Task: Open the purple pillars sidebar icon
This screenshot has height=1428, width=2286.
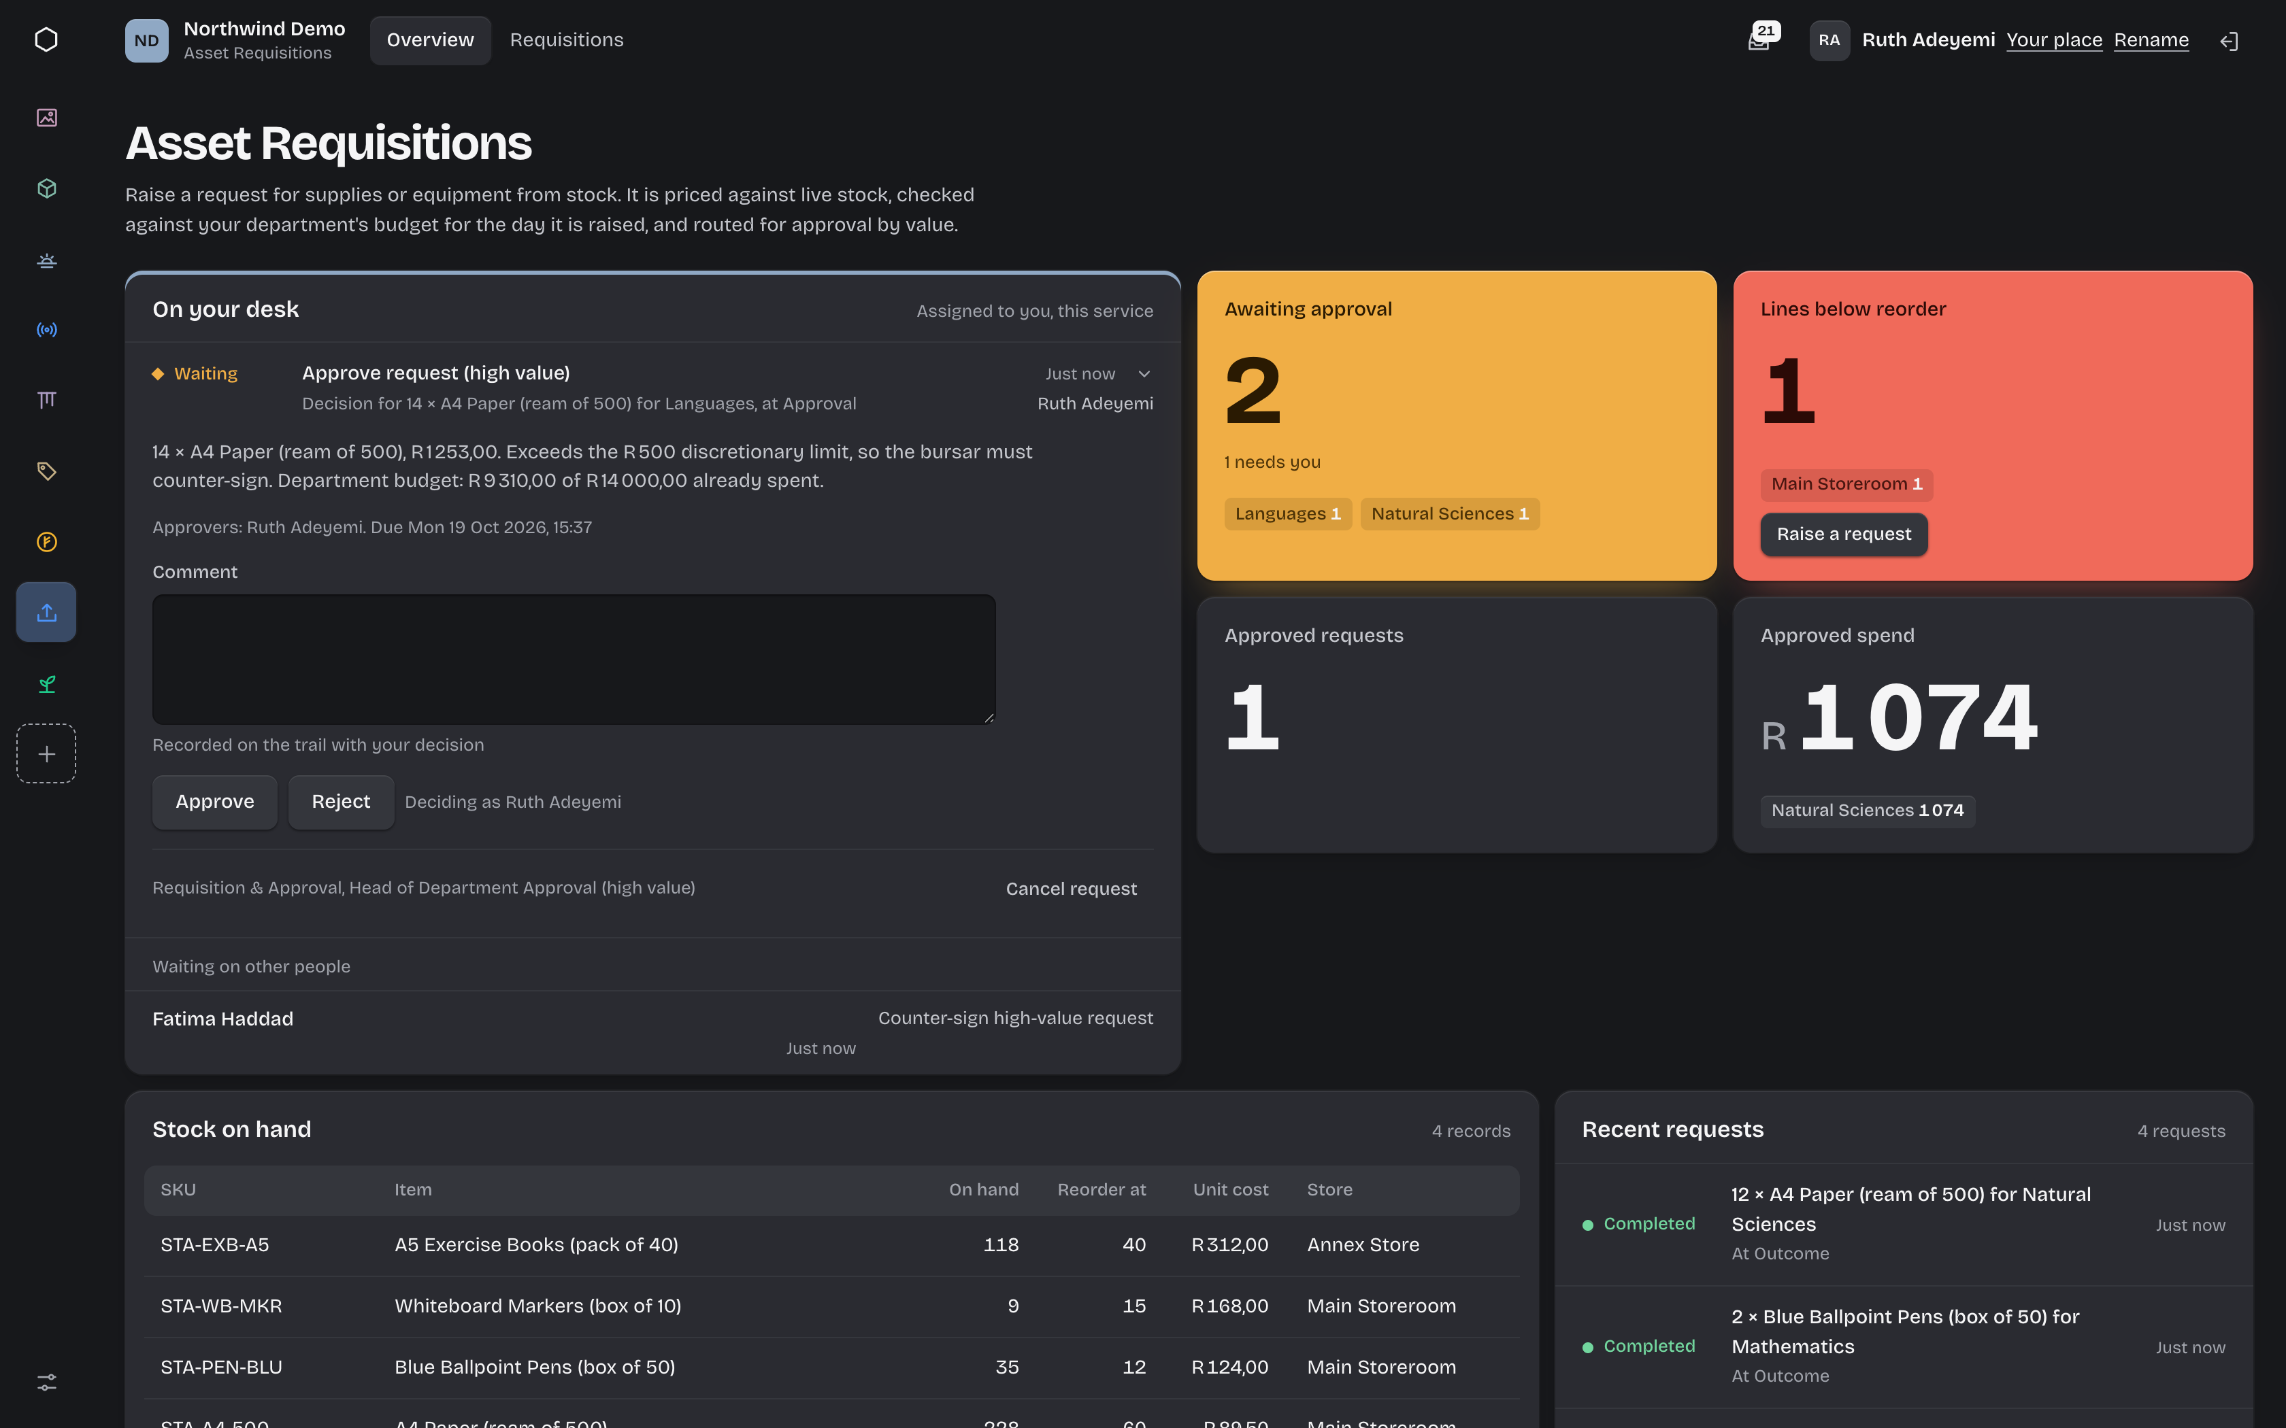Action: (46, 401)
